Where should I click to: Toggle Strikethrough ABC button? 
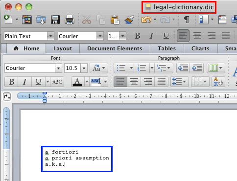click(x=57, y=82)
